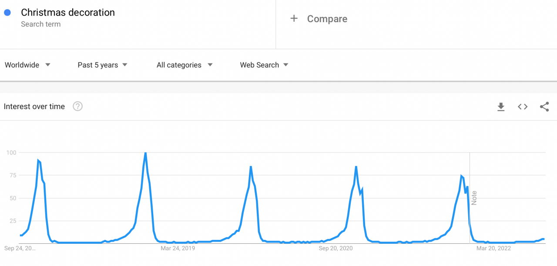Click the Worldwide dropdown chevron
This screenshot has width=557, height=266.
(48, 65)
